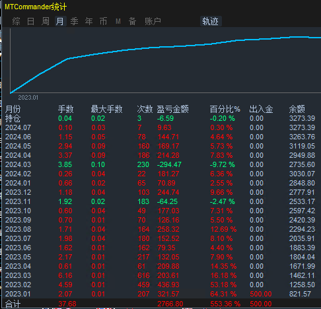Select the 2023.01 month row

[160, 294]
